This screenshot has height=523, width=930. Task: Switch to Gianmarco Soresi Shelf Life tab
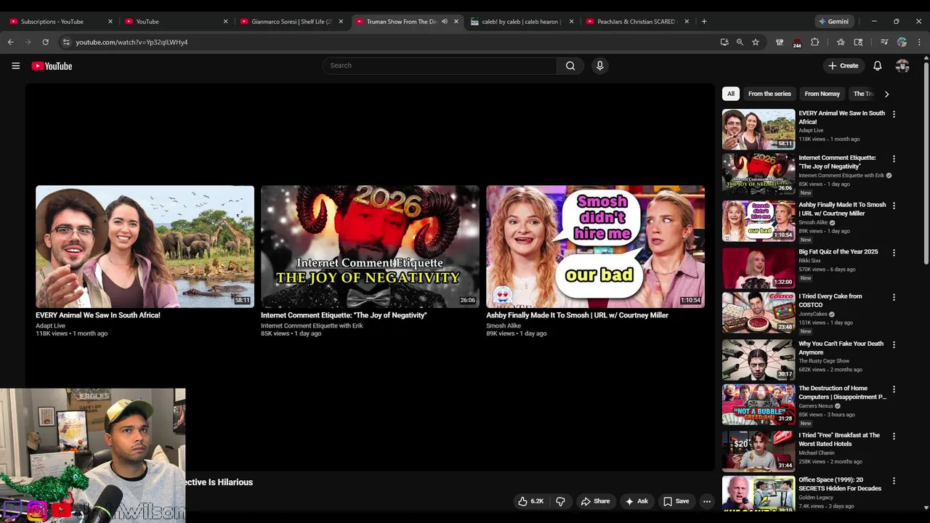pyautogui.click(x=291, y=21)
